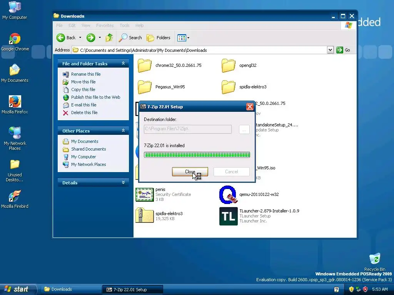Open My Documents in Other Places
Image resolution: width=394 pixels, height=295 pixels.
point(85,141)
